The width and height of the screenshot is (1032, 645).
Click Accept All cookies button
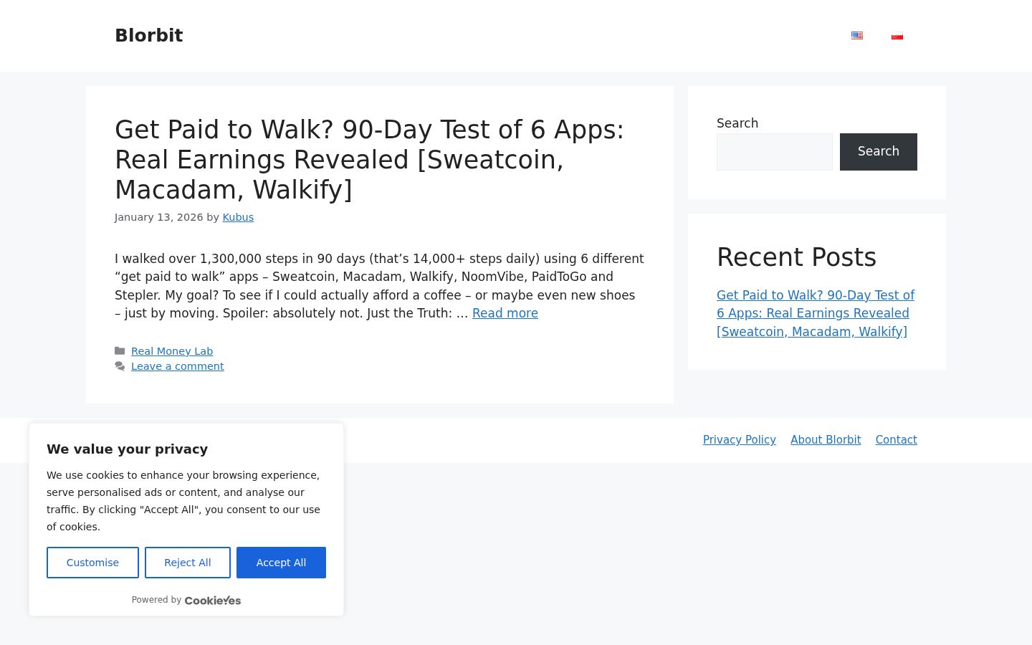[281, 563]
